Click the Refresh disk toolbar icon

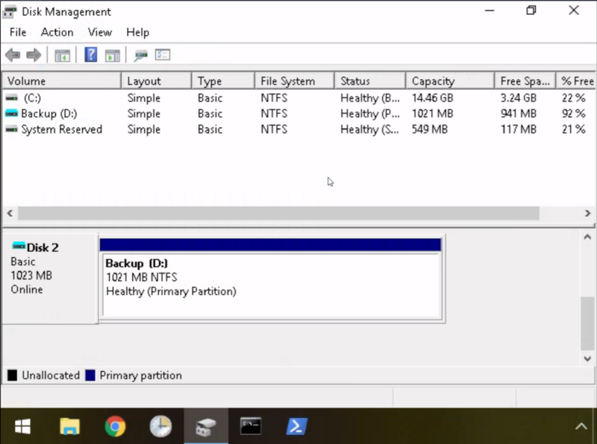coord(140,55)
